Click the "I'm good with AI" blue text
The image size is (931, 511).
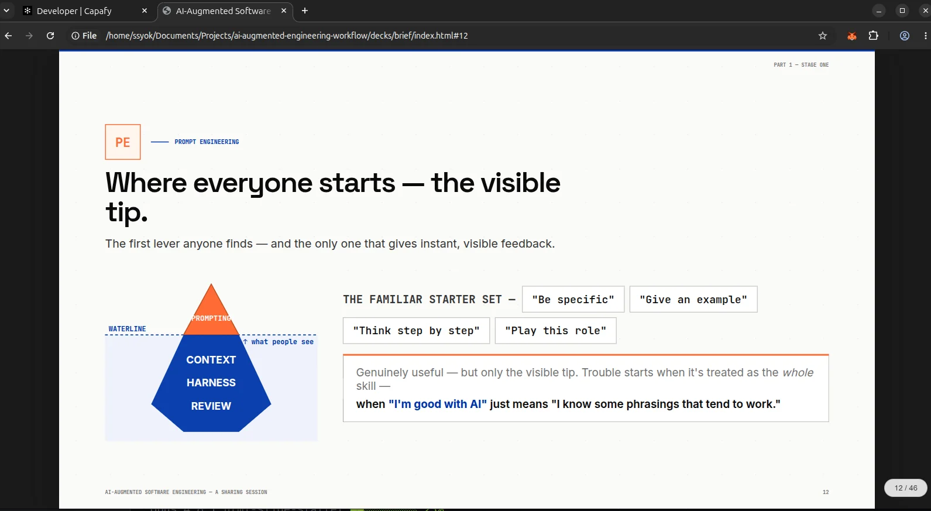coord(438,404)
